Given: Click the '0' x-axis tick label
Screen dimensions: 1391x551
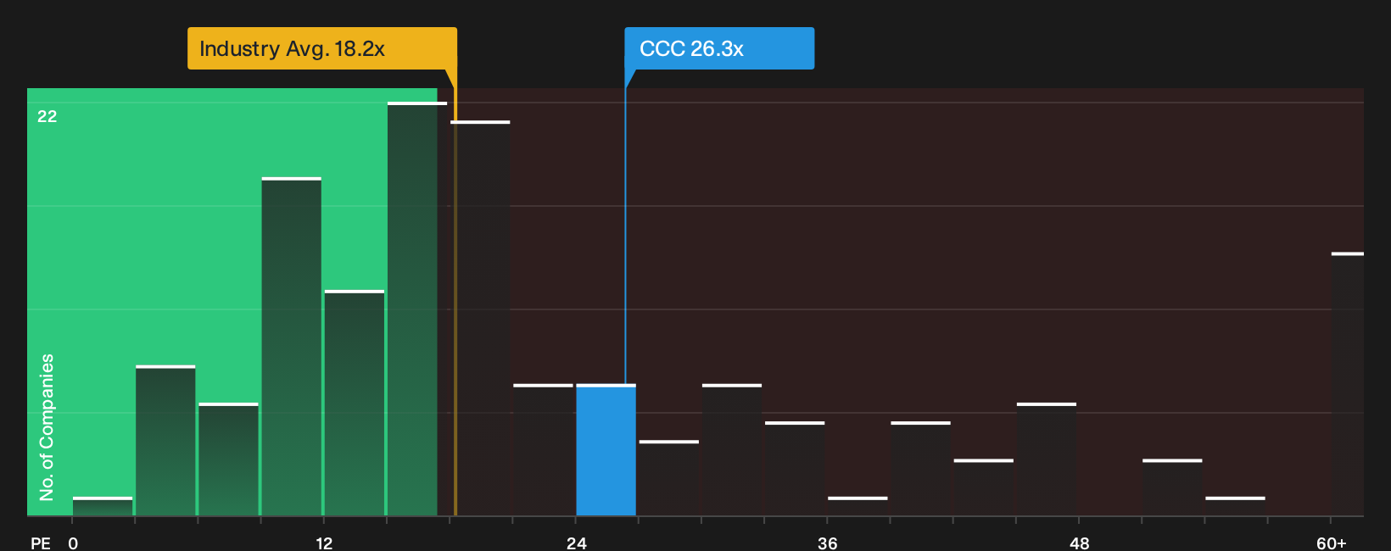Looking at the screenshot, I should pos(73,543).
